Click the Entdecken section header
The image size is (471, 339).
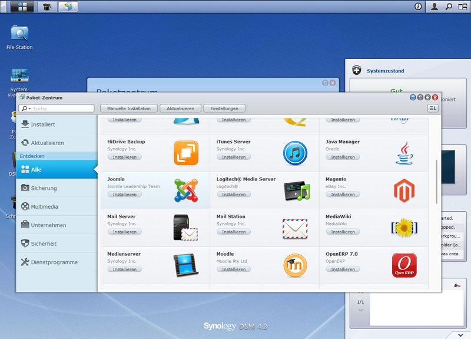(x=57, y=156)
